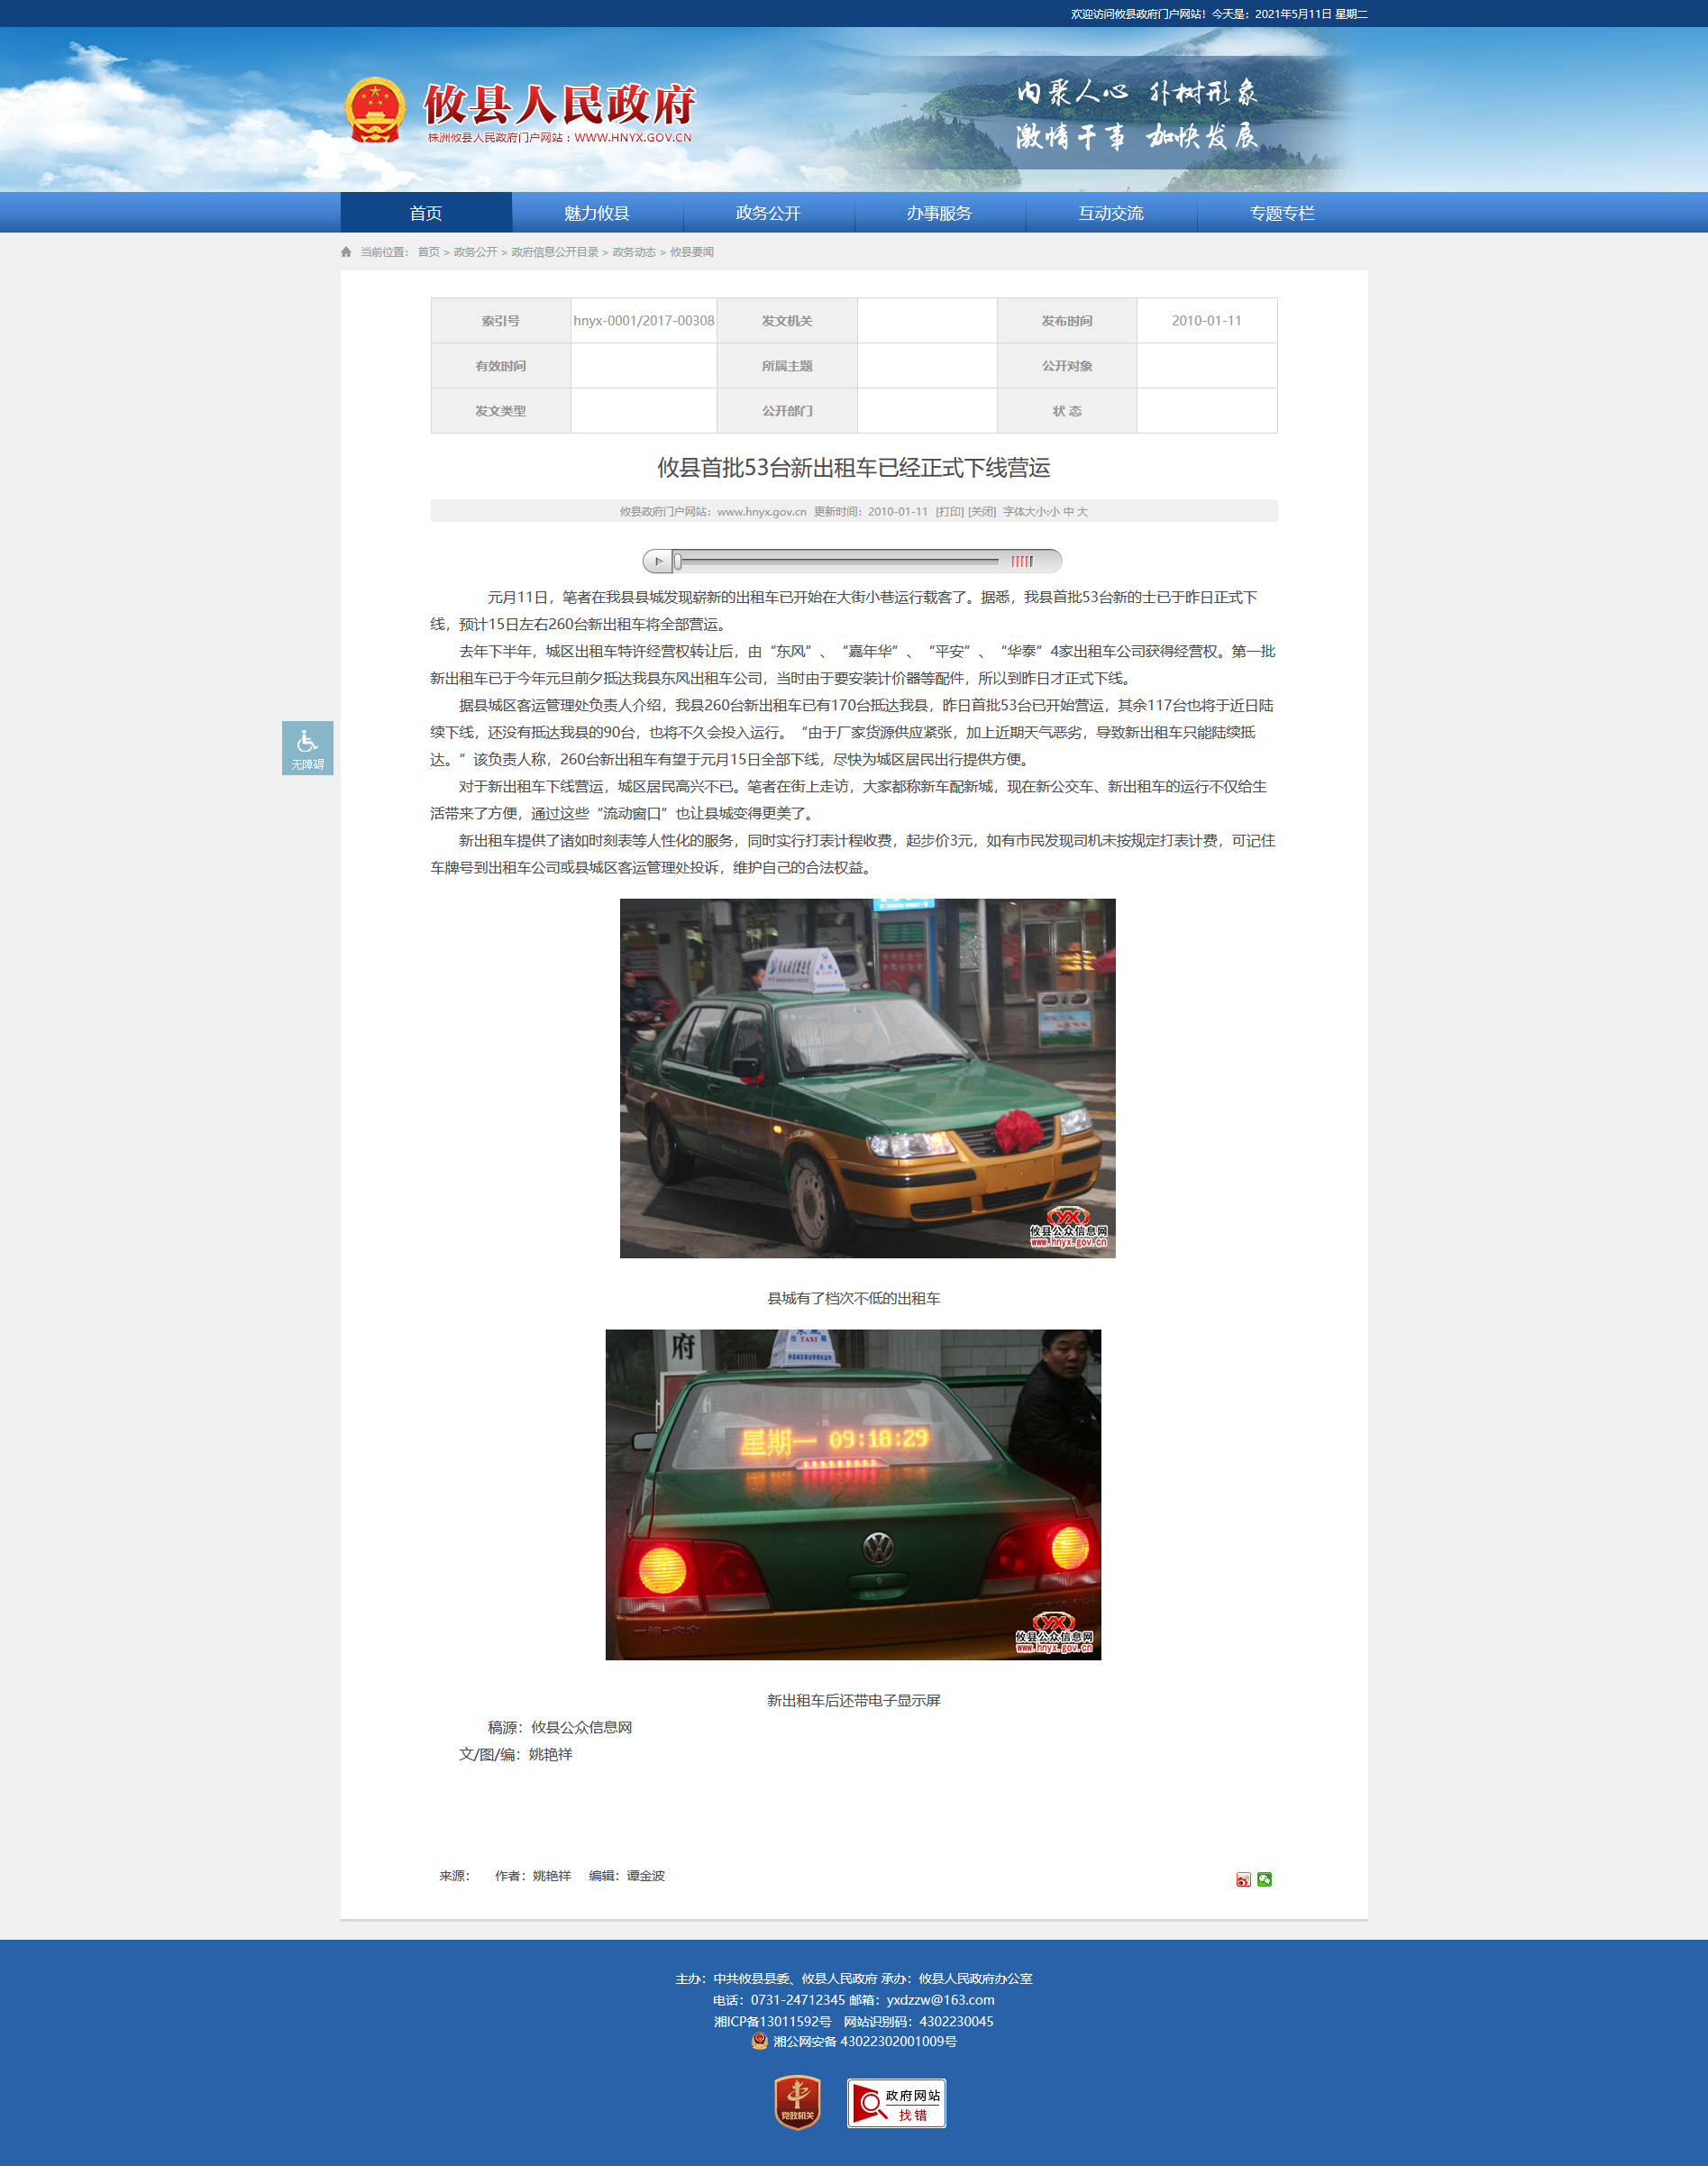This screenshot has height=2166, width=1708.
Task: Click the national emblem site logo
Action: click(375, 110)
